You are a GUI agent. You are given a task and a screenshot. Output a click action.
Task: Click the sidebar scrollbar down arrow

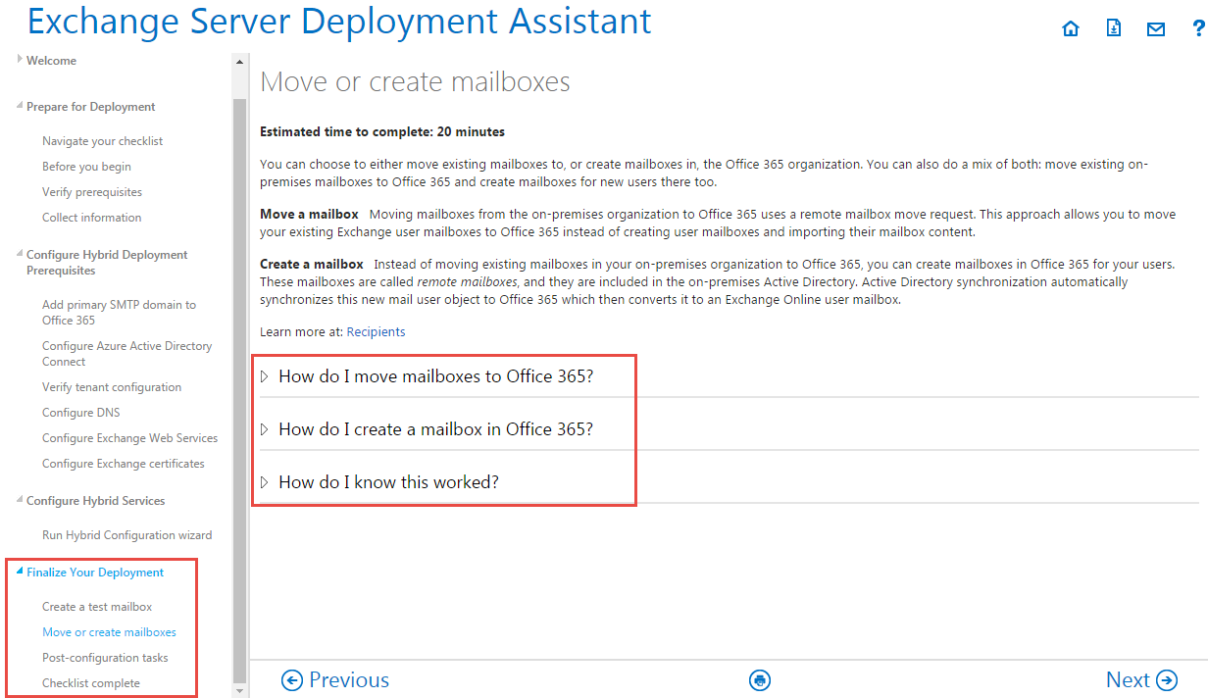239,690
